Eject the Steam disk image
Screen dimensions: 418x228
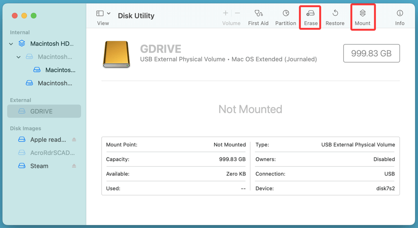74,166
